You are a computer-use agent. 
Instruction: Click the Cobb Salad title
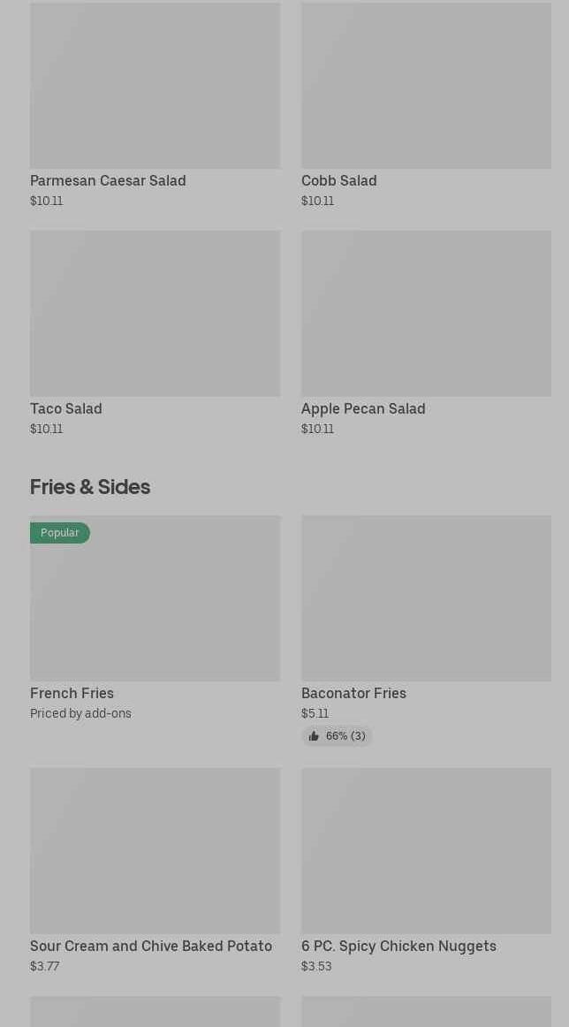coord(338,180)
